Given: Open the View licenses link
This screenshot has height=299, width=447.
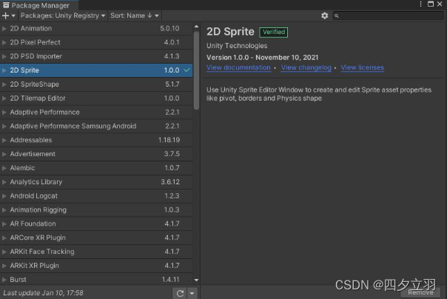Looking at the screenshot, I should point(363,68).
